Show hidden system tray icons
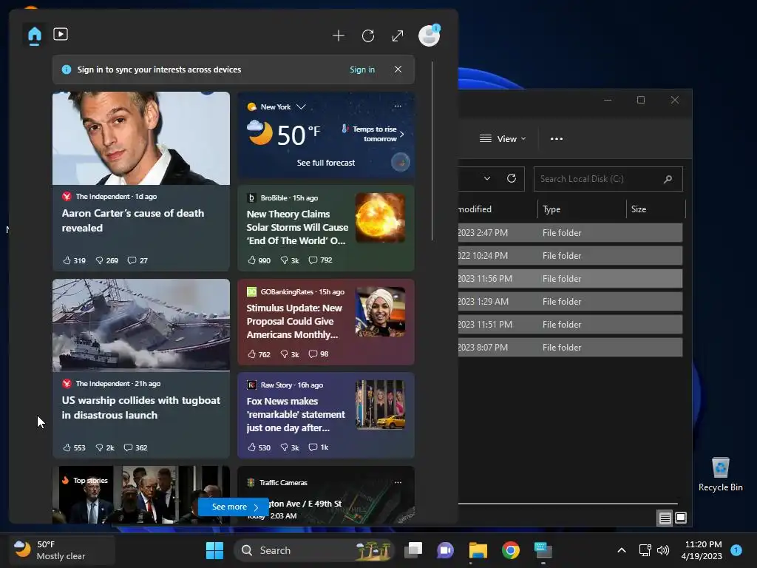The width and height of the screenshot is (757, 568). (x=621, y=550)
